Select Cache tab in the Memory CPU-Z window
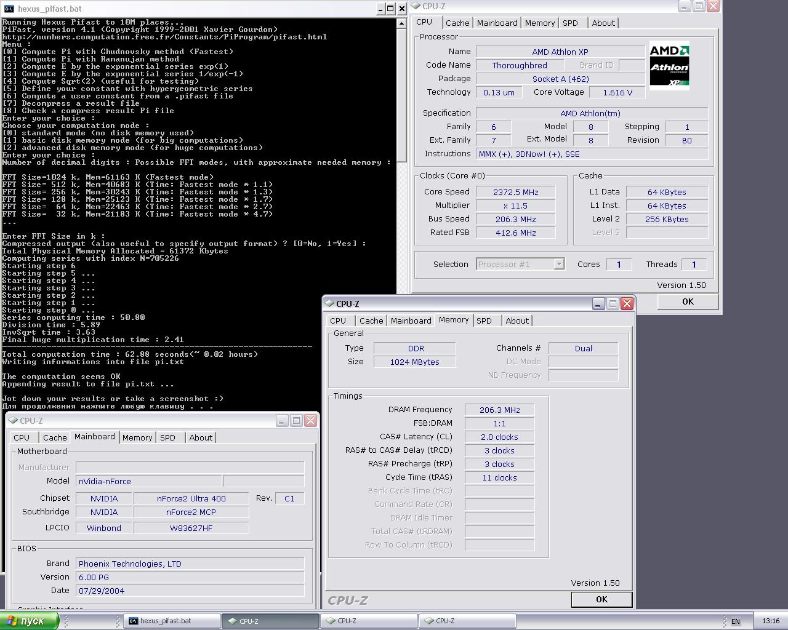Image resolution: width=788 pixels, height=630 pixels. pos(371,321)
